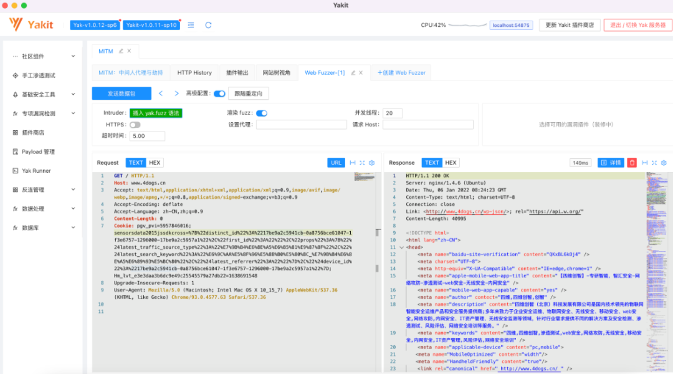Toggle the 渲染 fuzz switch

262,113
